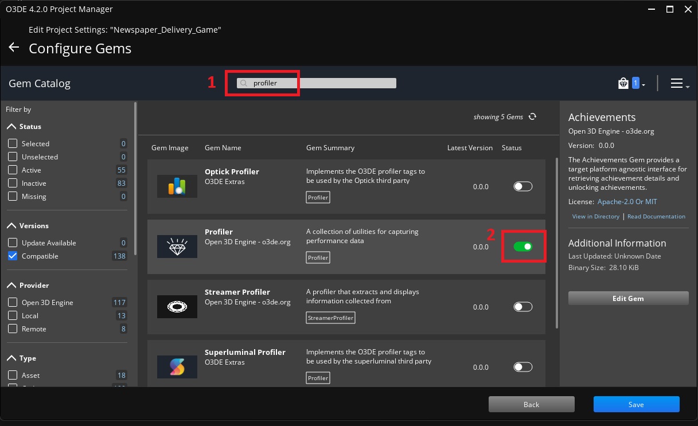Image resolution: width=698 pixels, height=426 pixels.
Task: Click the Latest Version column header
Action: click(470, 147)
